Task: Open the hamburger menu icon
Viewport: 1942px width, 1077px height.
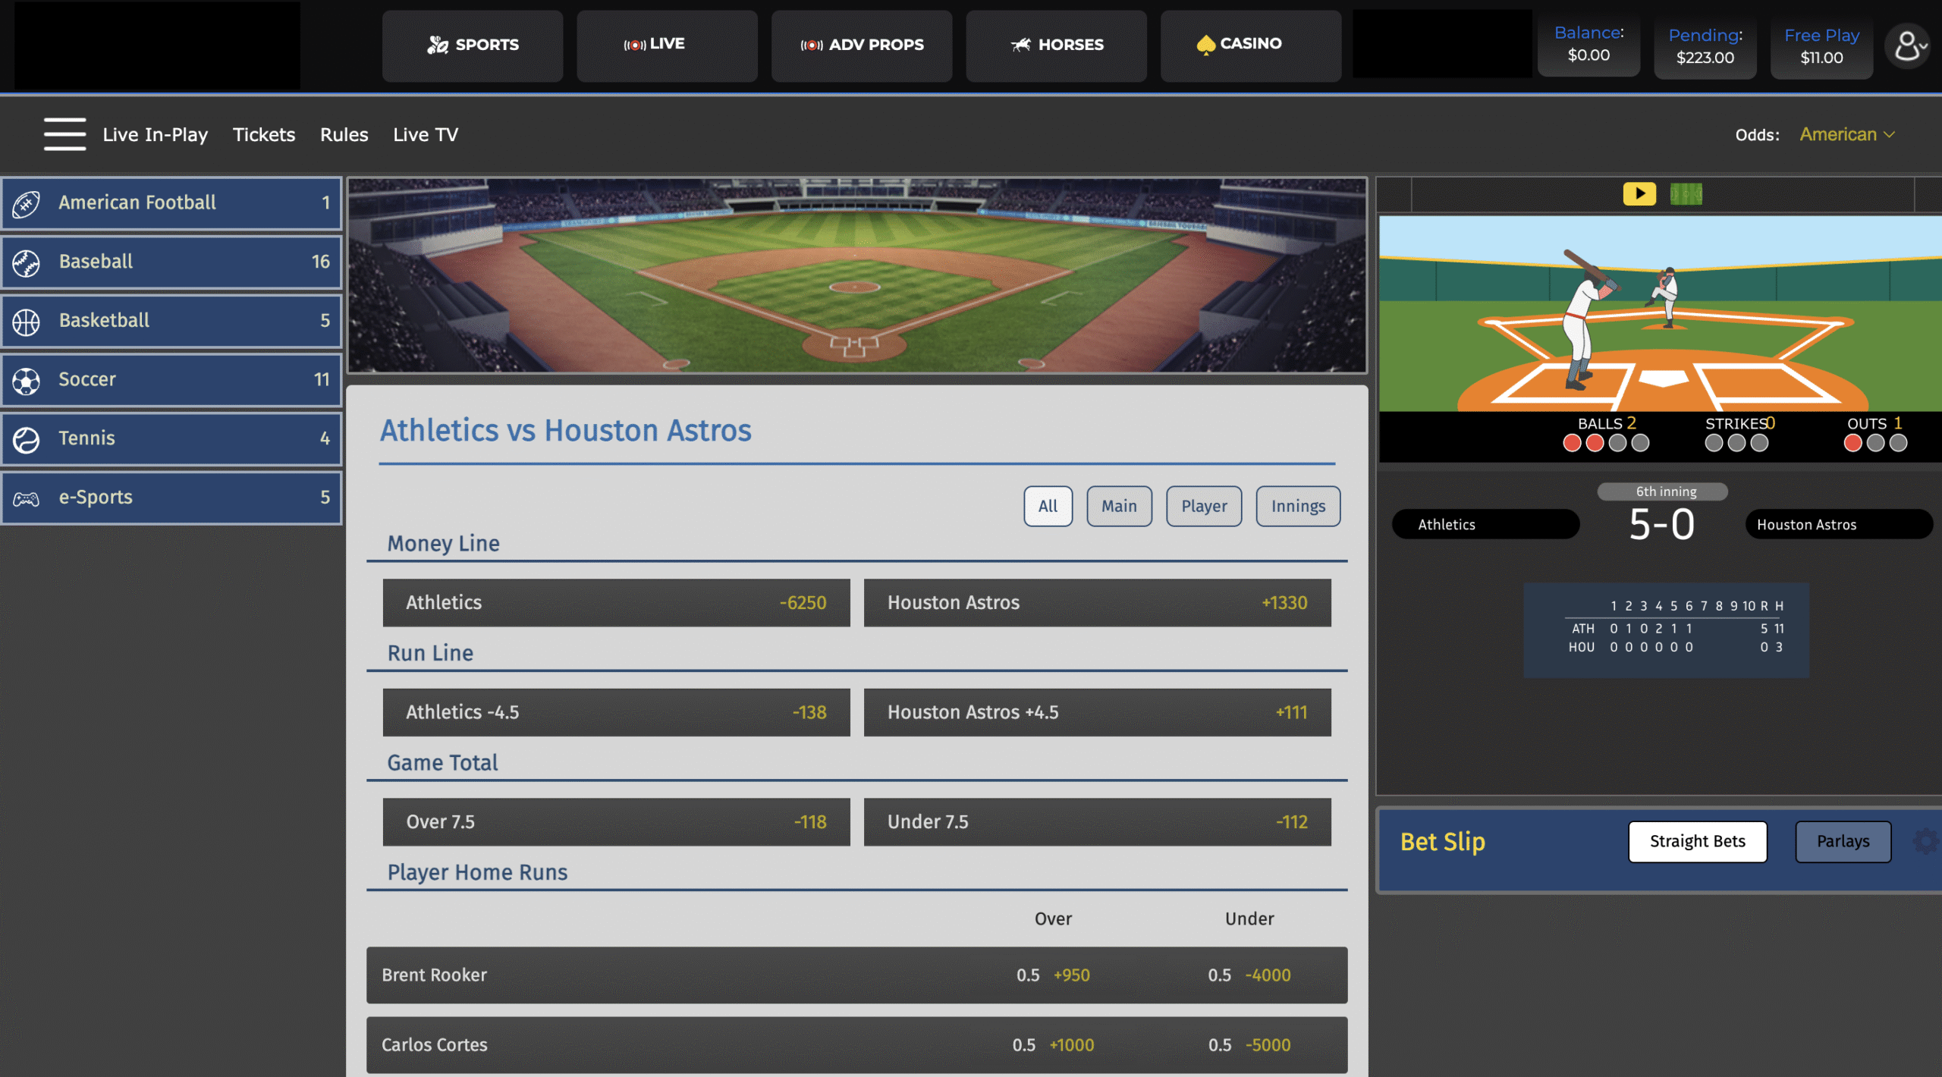Action: 64,134
